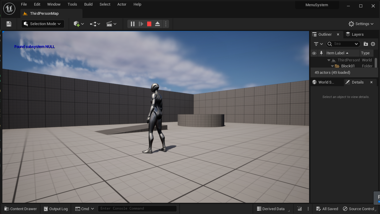380x214 pixels.
Task: Click the save level floppy disk icon
Action: [x=9, y=24]
